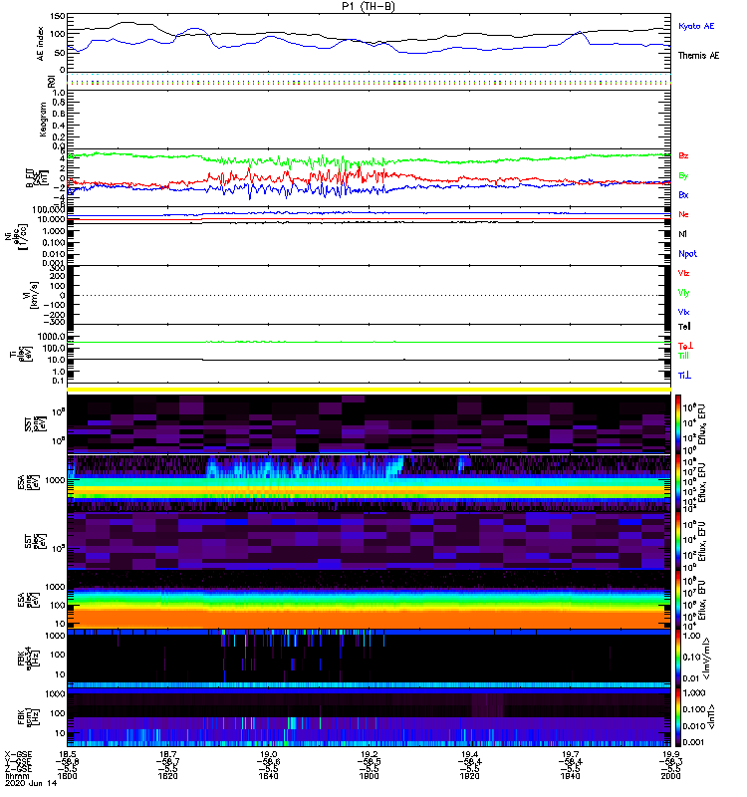Click the blue Ti⊥ temperature legend label

684,376
